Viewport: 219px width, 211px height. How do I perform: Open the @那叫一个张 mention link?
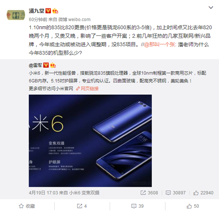coord(160,45)
